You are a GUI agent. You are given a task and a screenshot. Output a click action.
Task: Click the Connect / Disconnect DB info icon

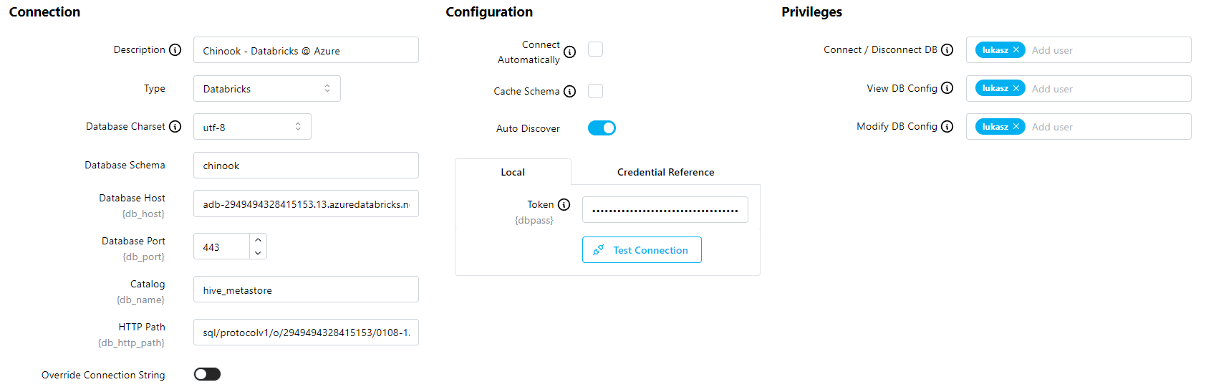pos(947,50)
